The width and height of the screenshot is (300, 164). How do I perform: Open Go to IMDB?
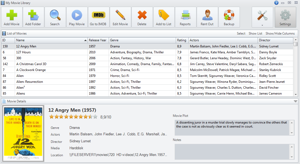tap(98, 17)
